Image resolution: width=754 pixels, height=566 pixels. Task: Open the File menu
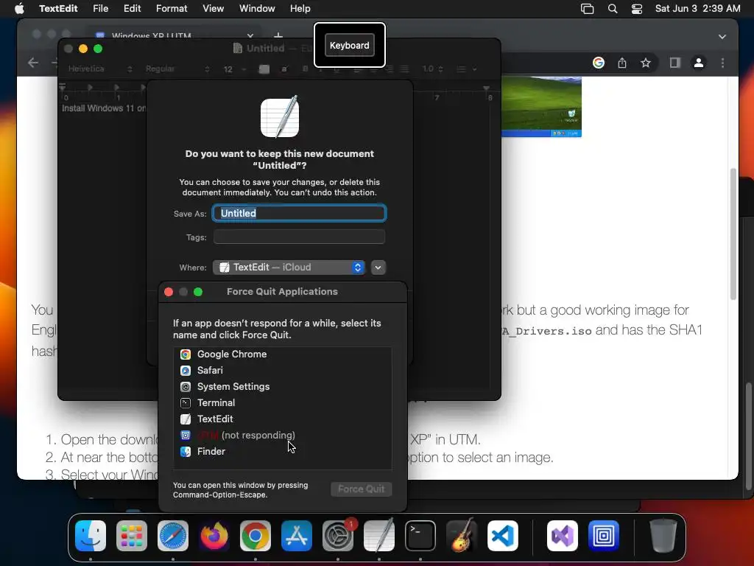click(100, 9)
